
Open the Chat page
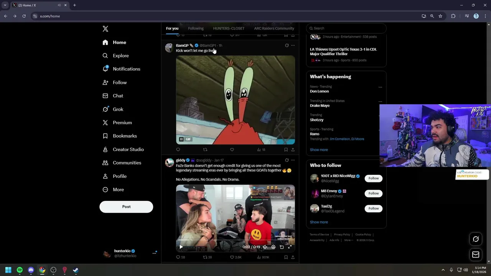click(113, 96)
